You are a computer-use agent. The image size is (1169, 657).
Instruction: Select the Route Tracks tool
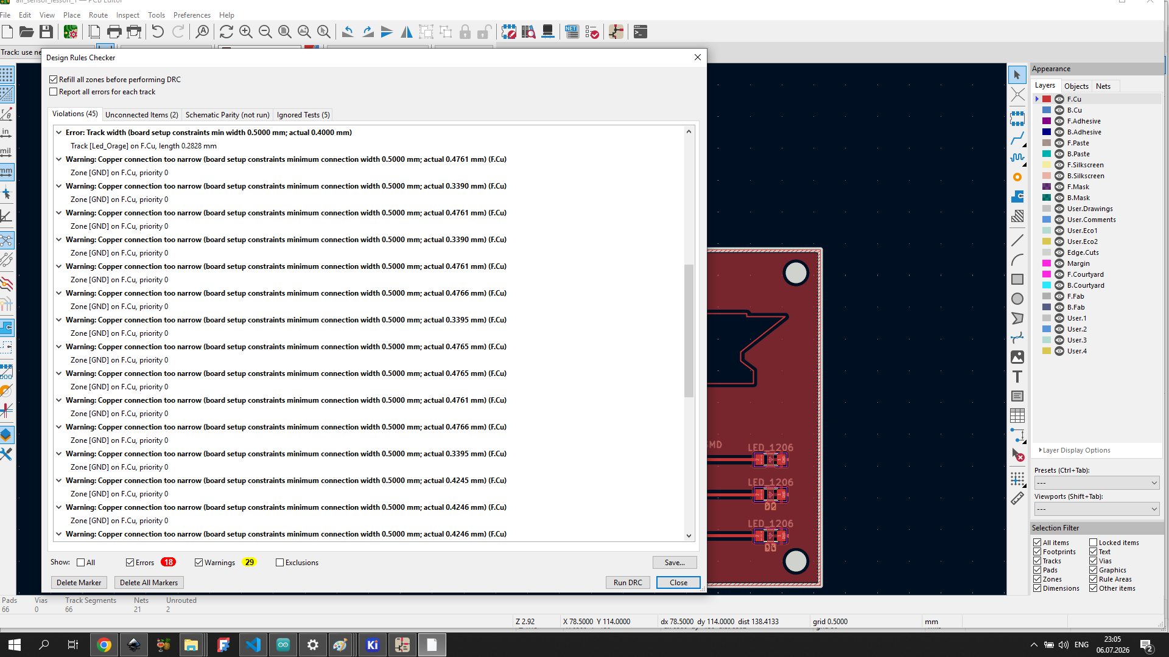1017,139
